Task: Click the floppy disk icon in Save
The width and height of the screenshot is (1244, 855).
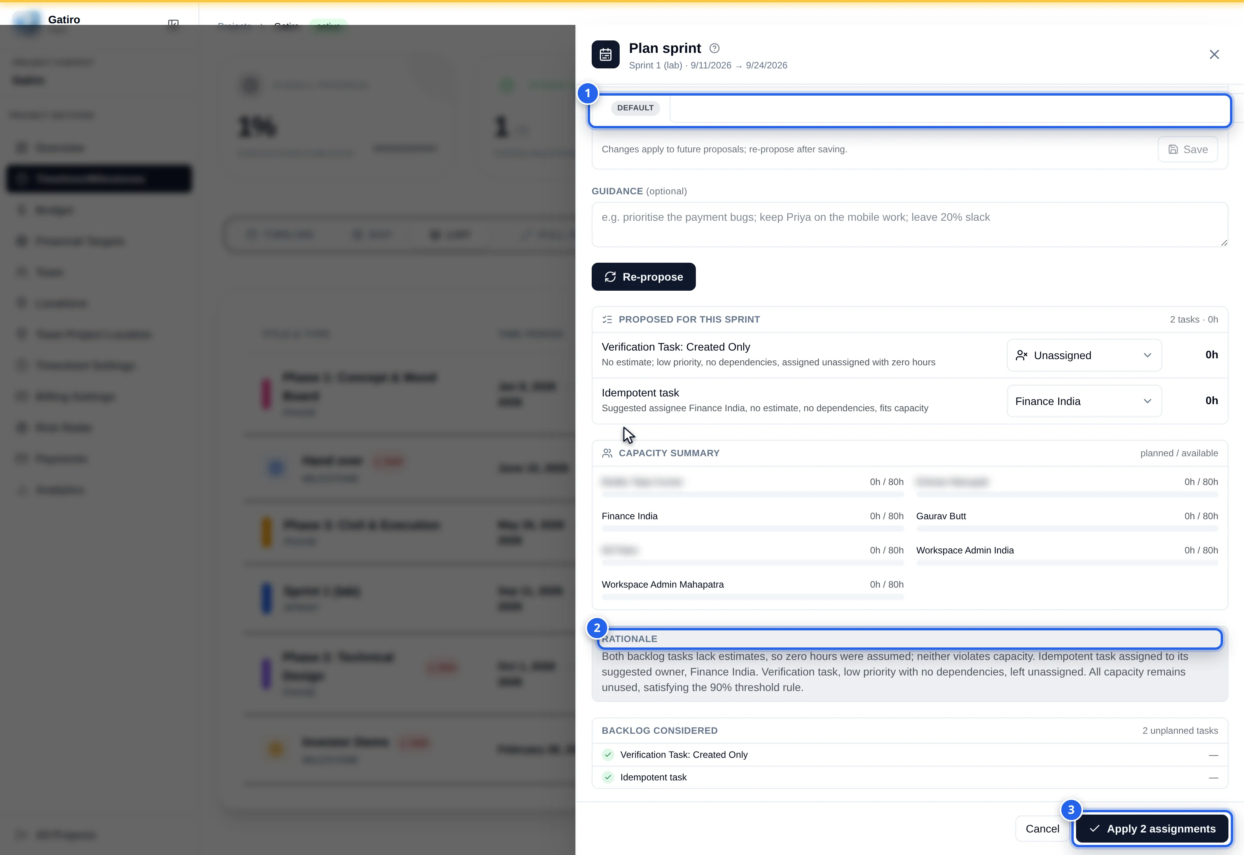Action: (1173, 150)
